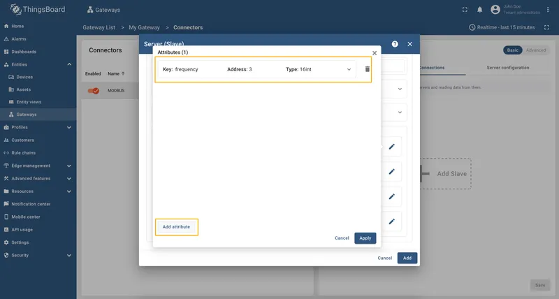Collapse the Entities sidebar section
The image size is (559, 299).
coord(69,64)
